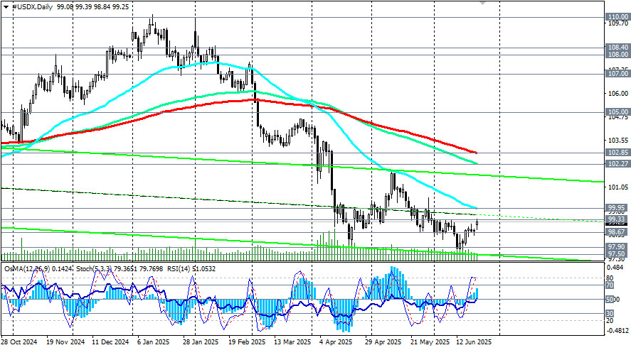Click the 28 Oct 2024 date label
This screenshot has width=631, height=350.
point(19,342)
